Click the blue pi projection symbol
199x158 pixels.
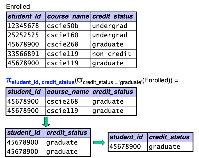click(x=9, y=80)
